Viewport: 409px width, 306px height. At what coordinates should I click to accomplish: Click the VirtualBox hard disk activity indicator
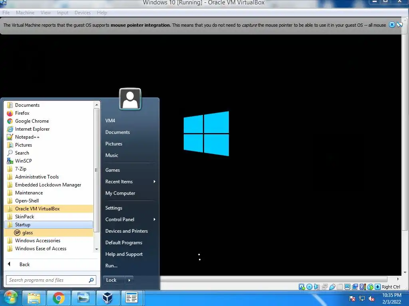(302, 287)
